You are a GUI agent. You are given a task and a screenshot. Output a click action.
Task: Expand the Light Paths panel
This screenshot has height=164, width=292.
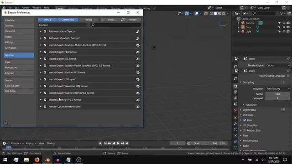coord(249,110)
